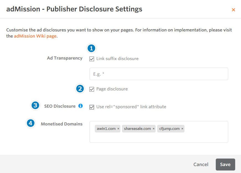The image size is (241, 173).
Task: Disable the rel="sponsored" link attribute checkbox
Action: click(92, 107)
